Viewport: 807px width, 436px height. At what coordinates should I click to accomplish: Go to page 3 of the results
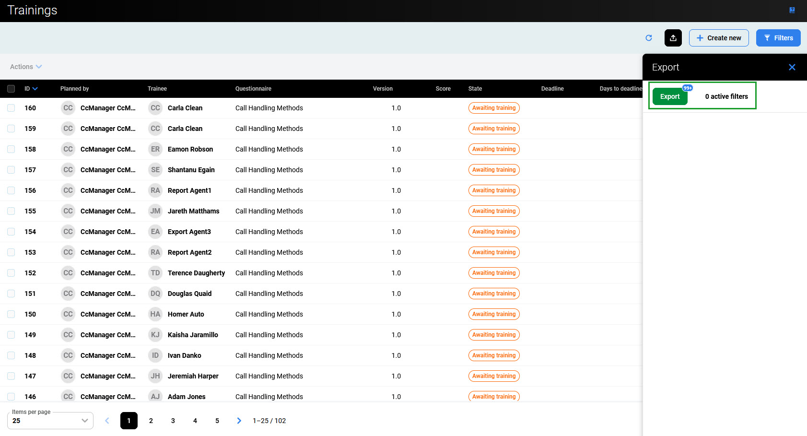pos(173,421)
